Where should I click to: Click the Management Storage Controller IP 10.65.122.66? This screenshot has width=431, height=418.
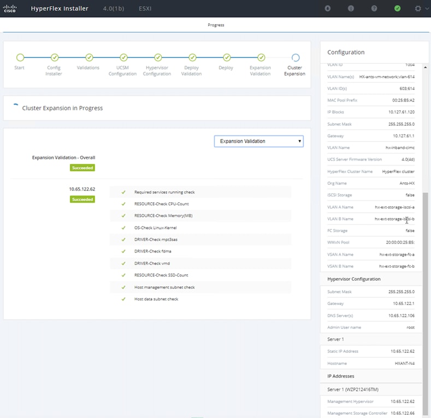click(403, 413)
